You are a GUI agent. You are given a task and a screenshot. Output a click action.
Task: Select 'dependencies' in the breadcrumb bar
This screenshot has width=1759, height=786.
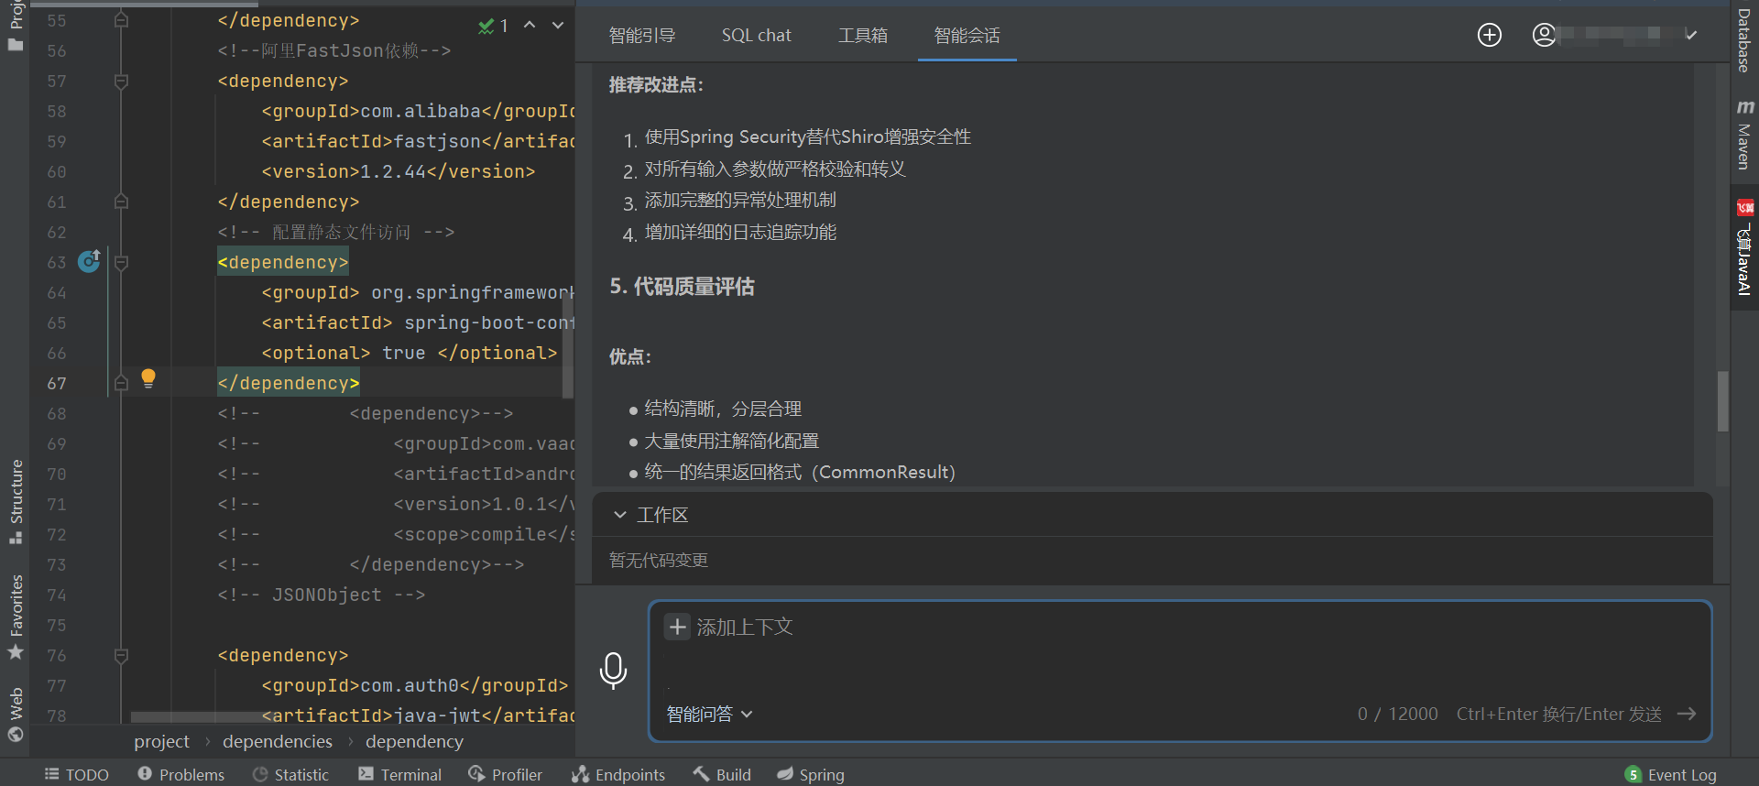click(x=278, y=741)
